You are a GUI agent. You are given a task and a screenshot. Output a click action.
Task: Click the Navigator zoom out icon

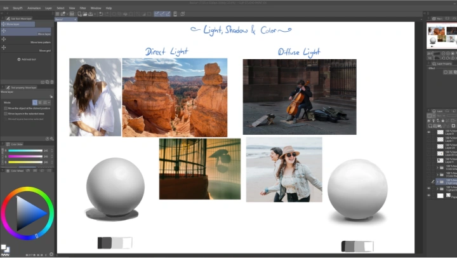(x=443, y=53)
